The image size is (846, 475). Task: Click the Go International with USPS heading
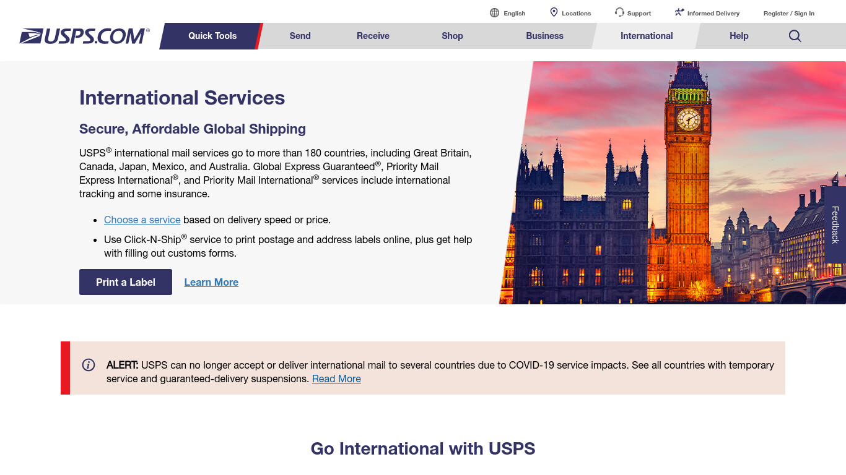click(423, 448)
